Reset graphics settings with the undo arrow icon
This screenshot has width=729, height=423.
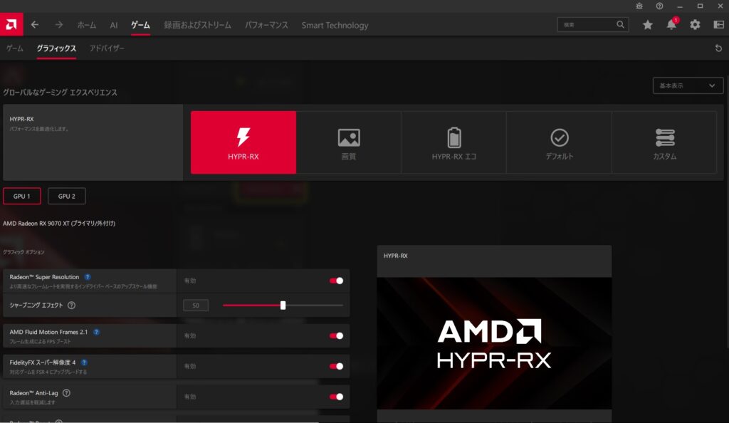(718, 48)
